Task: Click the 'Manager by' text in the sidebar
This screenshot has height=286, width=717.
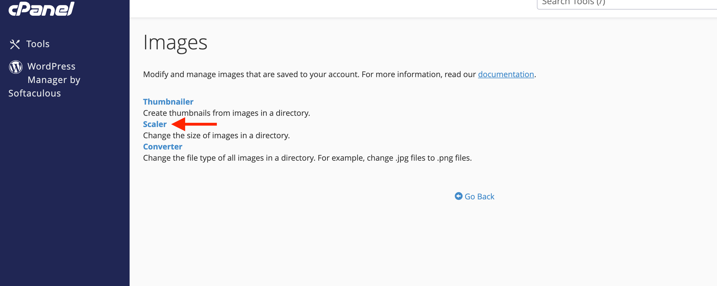Action: point(54,80)
